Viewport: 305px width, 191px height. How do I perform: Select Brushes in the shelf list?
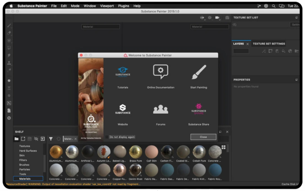[24, 165]
